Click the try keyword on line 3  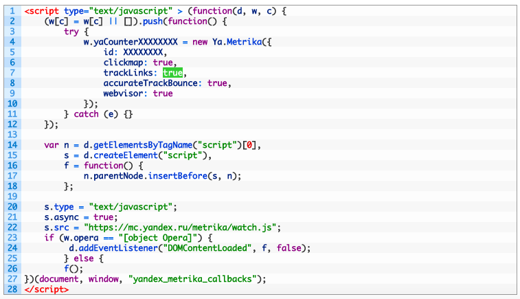pyautogui.click(x=71, y=32)
